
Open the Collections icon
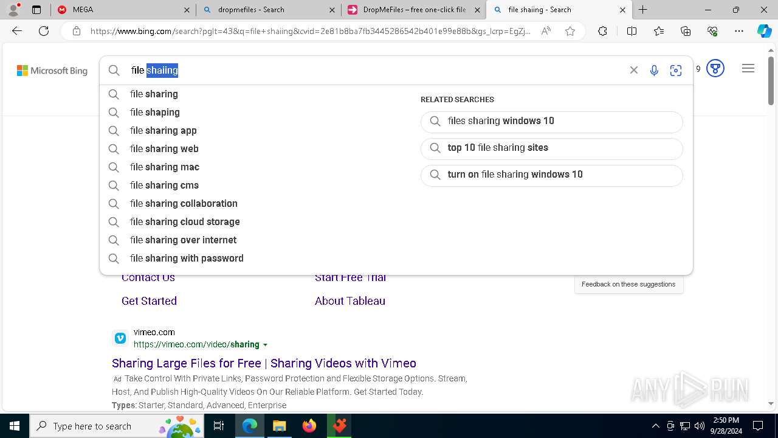coord(686,31)
